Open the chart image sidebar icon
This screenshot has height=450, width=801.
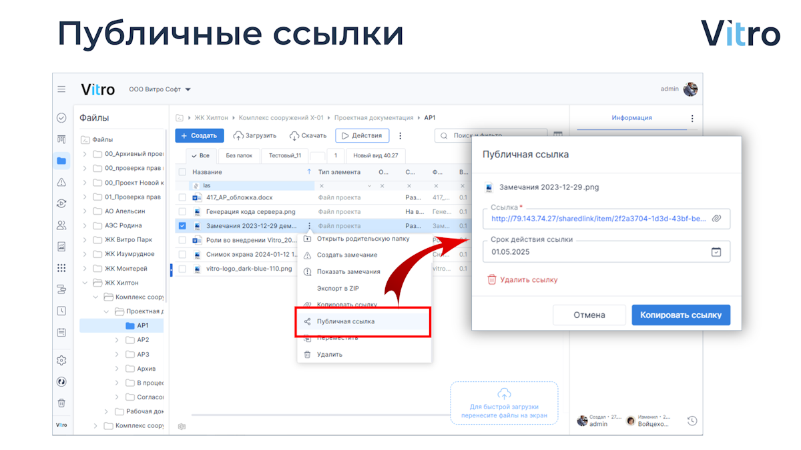tap(61, 247)
